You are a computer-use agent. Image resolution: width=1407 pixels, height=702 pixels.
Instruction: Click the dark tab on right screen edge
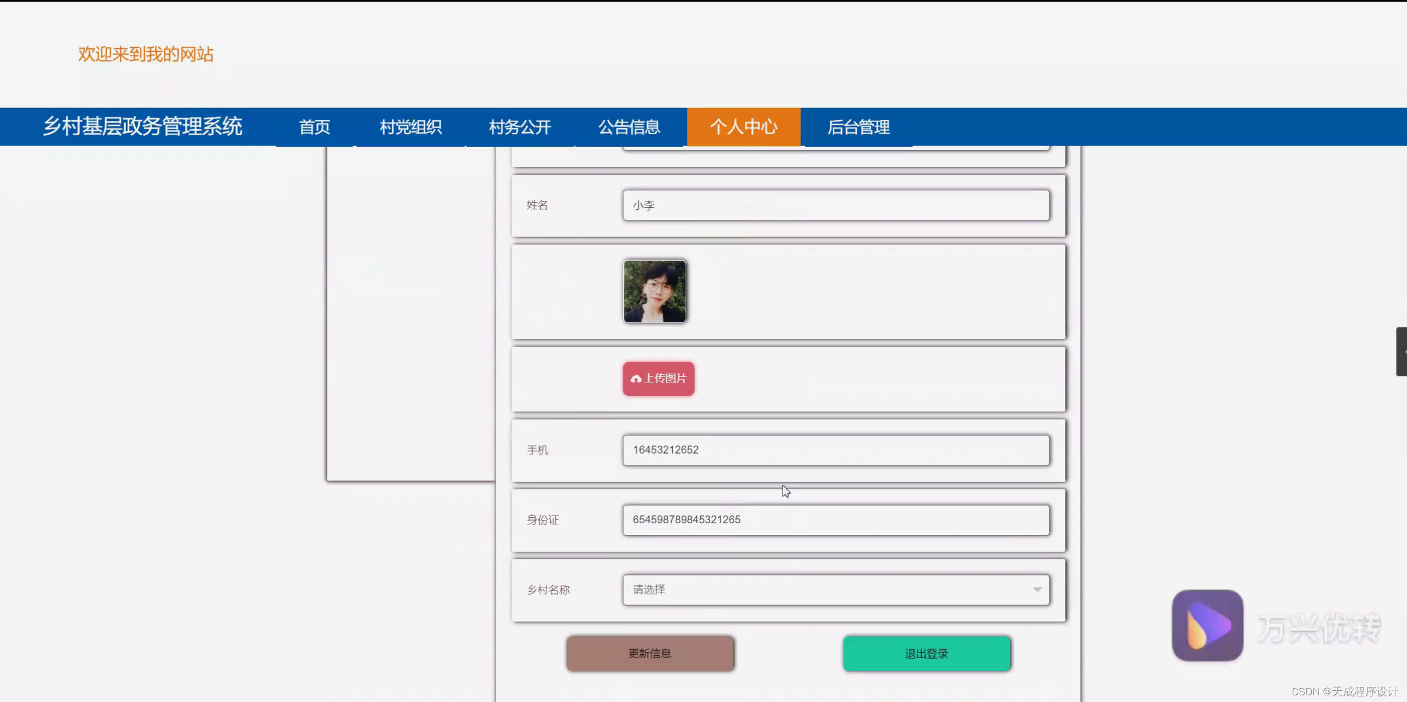pos(1400,351)
